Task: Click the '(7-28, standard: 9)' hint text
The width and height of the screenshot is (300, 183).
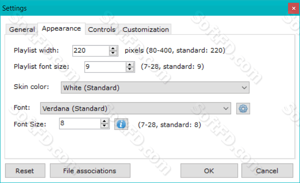Action: [x=173, y=66]
